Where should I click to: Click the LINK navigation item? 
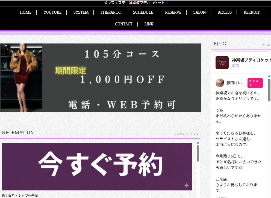[149, 24]
